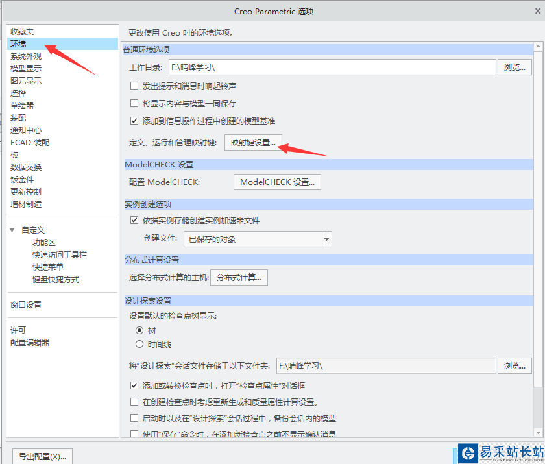Viewport: 545px width, 464px height.
Task: Select 板 category
Action: (x=14, y=154)
